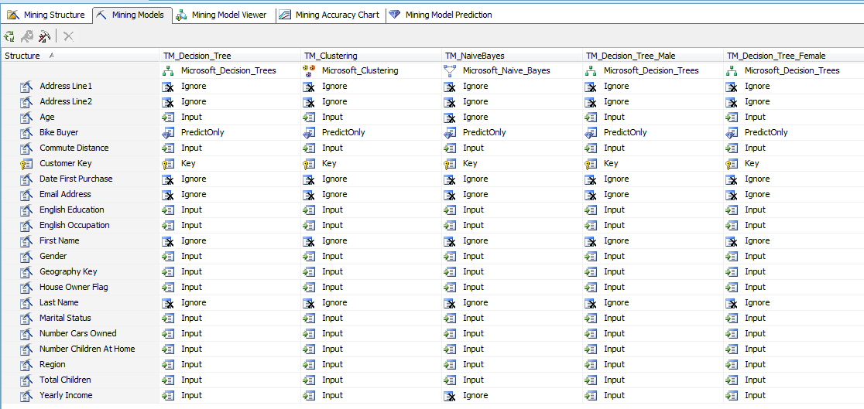Click Input for House Owner Flag in TM_Decision_Tree_Male
864x409 pixels.
pos(615,288)
